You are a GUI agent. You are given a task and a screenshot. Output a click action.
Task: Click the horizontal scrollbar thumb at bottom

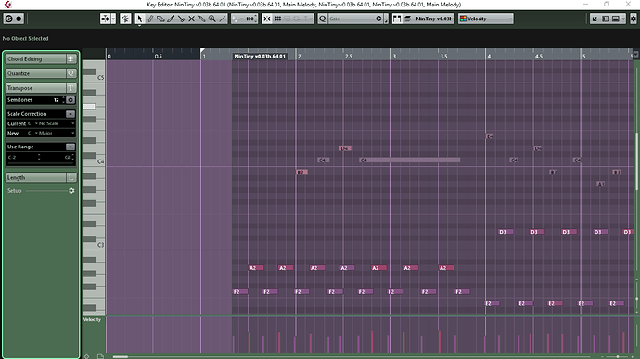(121, 356)
